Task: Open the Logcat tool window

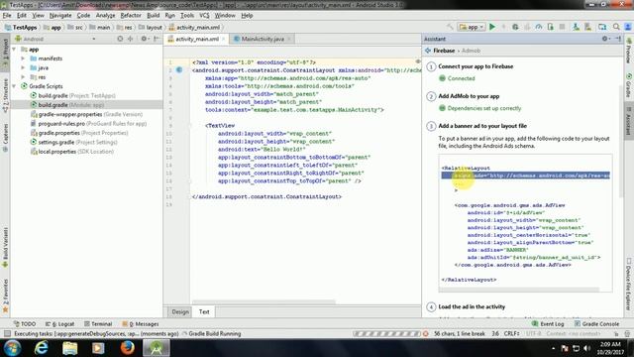Action: 60,324
